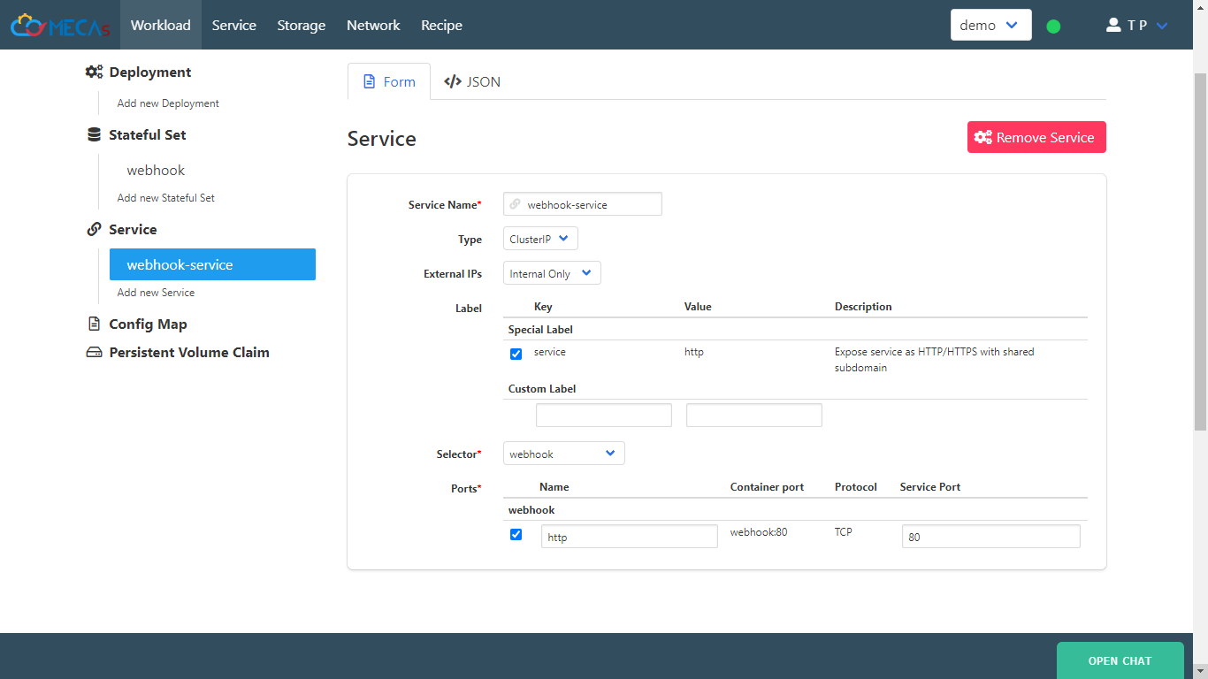
Task: Open the demo namespace dropdown
Action: pyautogui.click(x=990, y=25)
